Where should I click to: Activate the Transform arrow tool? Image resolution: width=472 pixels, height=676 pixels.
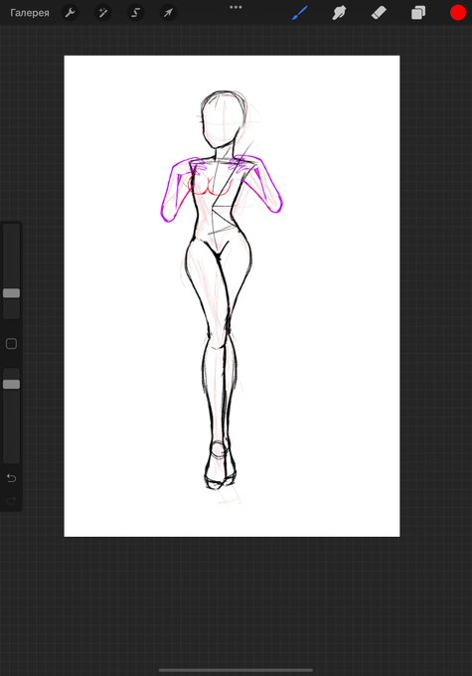tap(168, 13)
